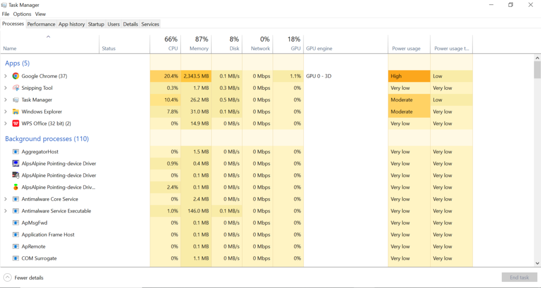Click the WPS Office red icon
The image size is (541, 288).
[x=16, y=124]
